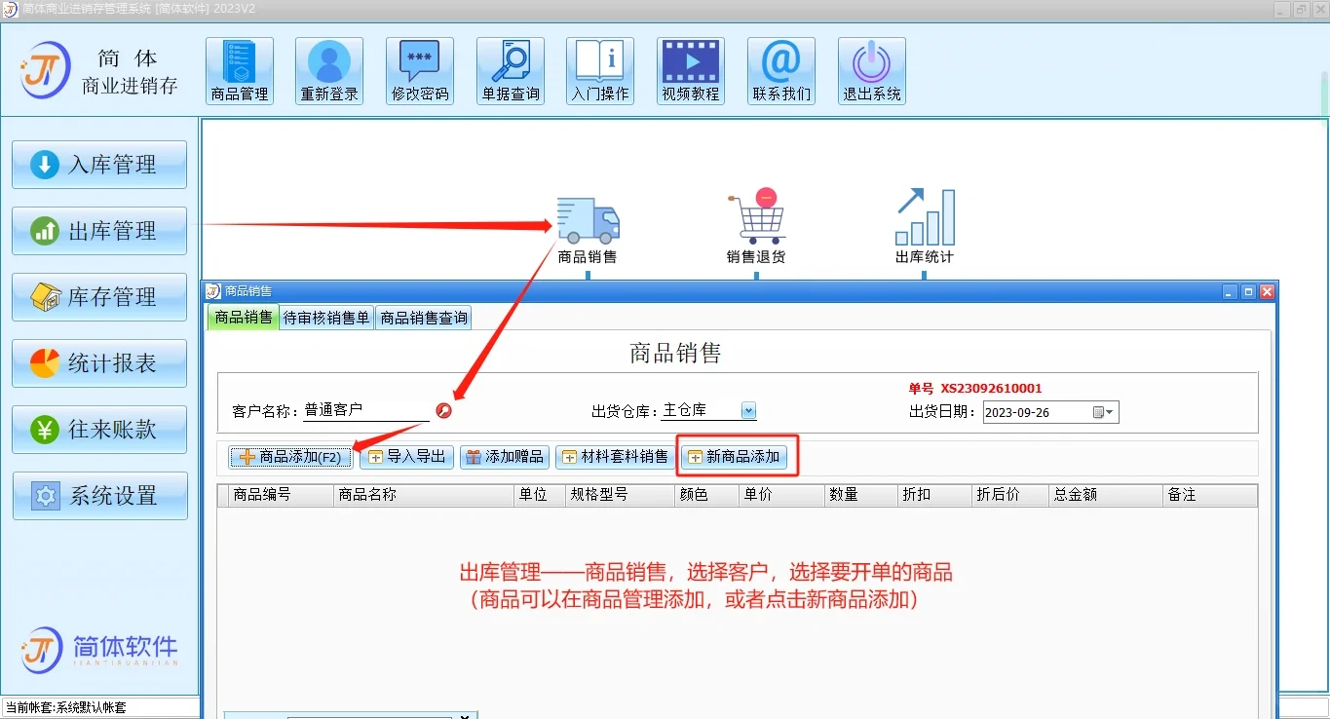Open 修改密码 to change password
The width and height of the screenshot is (1330, 719).
(419, 69)
